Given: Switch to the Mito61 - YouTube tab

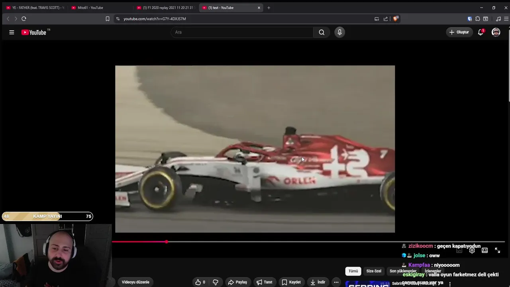Looking at the screenshot, I should 100,8.
